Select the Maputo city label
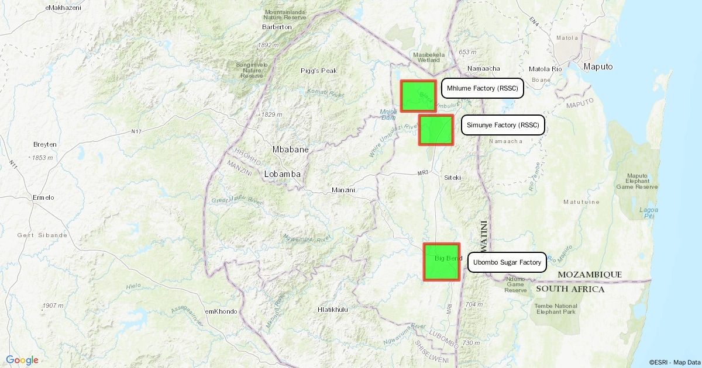 click(598, 67)
